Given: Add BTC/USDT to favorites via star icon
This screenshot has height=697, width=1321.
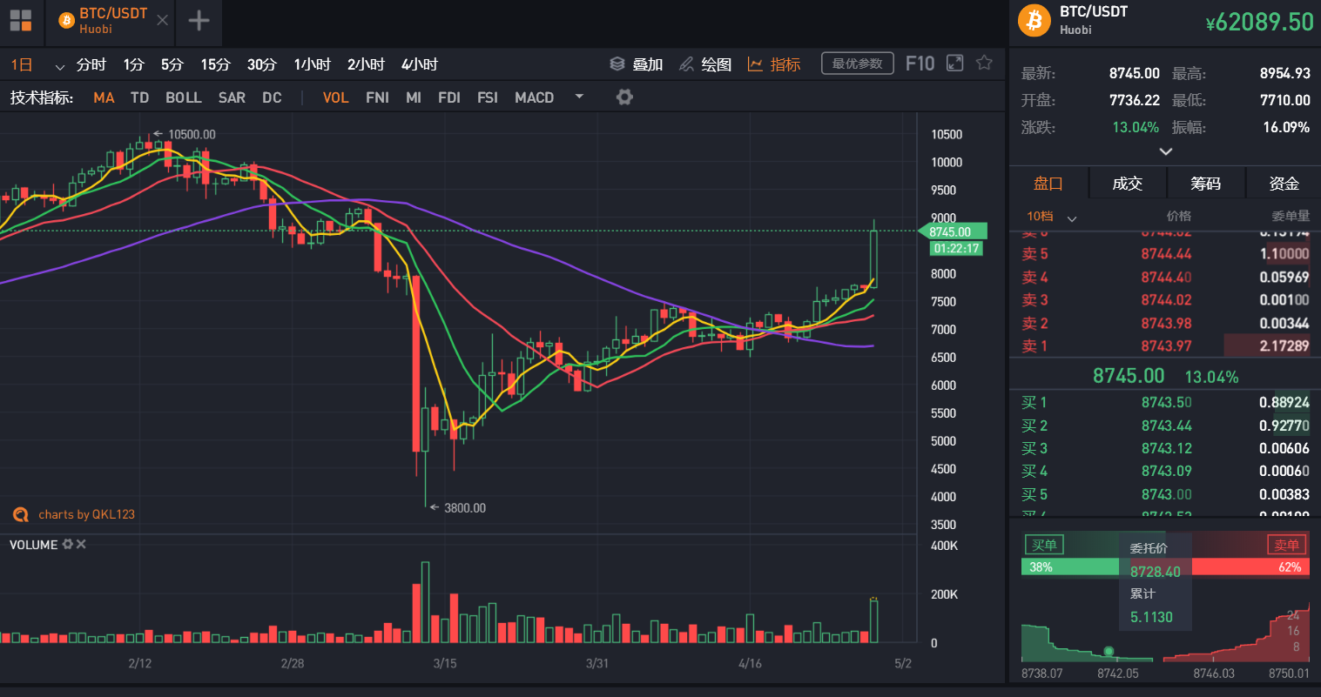Looking at the screenshot, I should click(984, 63).
